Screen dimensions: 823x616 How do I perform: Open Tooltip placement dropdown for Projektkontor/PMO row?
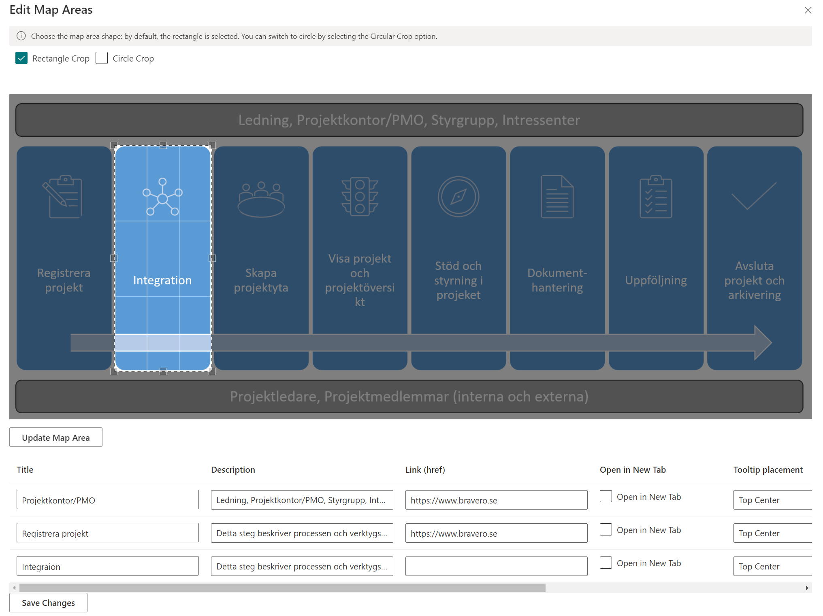(x=773, y=500)
